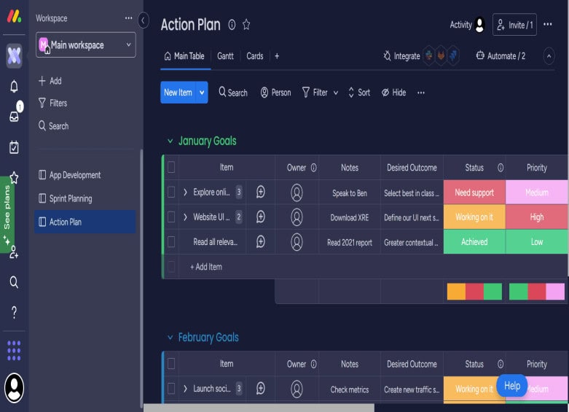569x412 pixels.
Task: Click the horizontal scrollbar at bottom
Action: [x=259, y=408]
